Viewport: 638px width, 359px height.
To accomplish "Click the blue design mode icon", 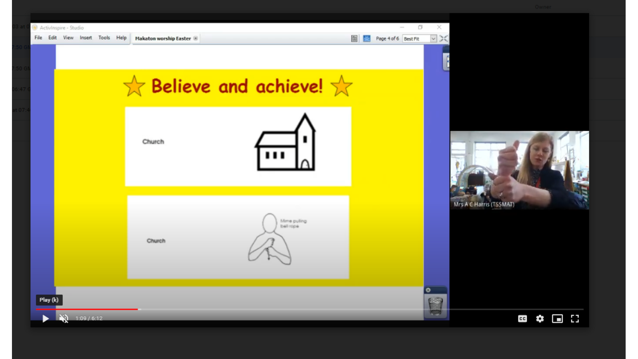I will click(x=367, y=39).
